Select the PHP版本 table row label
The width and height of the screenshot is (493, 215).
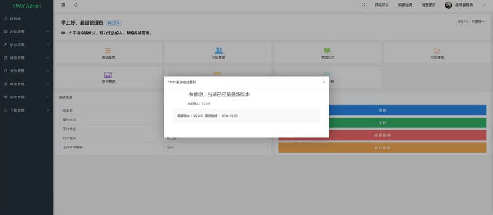point(69,138)
